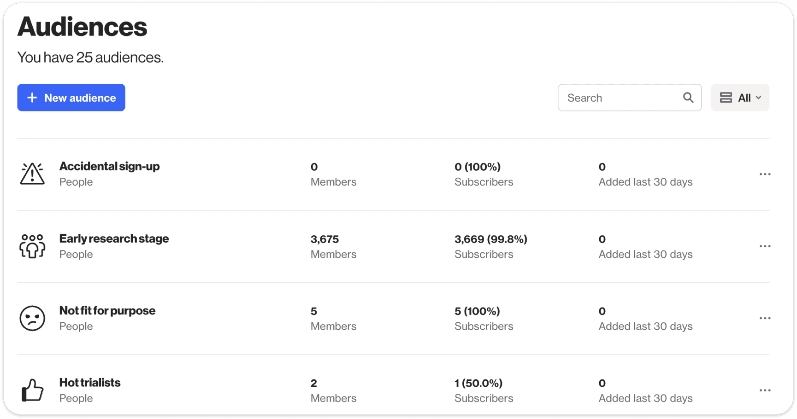Click the magnifying glass search icon

click(688, 98)
